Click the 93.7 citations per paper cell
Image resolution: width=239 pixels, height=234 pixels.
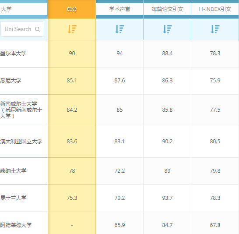coord(167,198)
